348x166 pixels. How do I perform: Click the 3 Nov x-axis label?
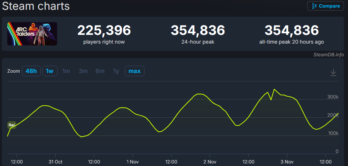pos(287,162)
